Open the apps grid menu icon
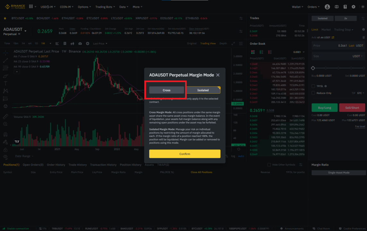Image resolution: width=367 pixels, height=231 pixels. coord(31,6)
